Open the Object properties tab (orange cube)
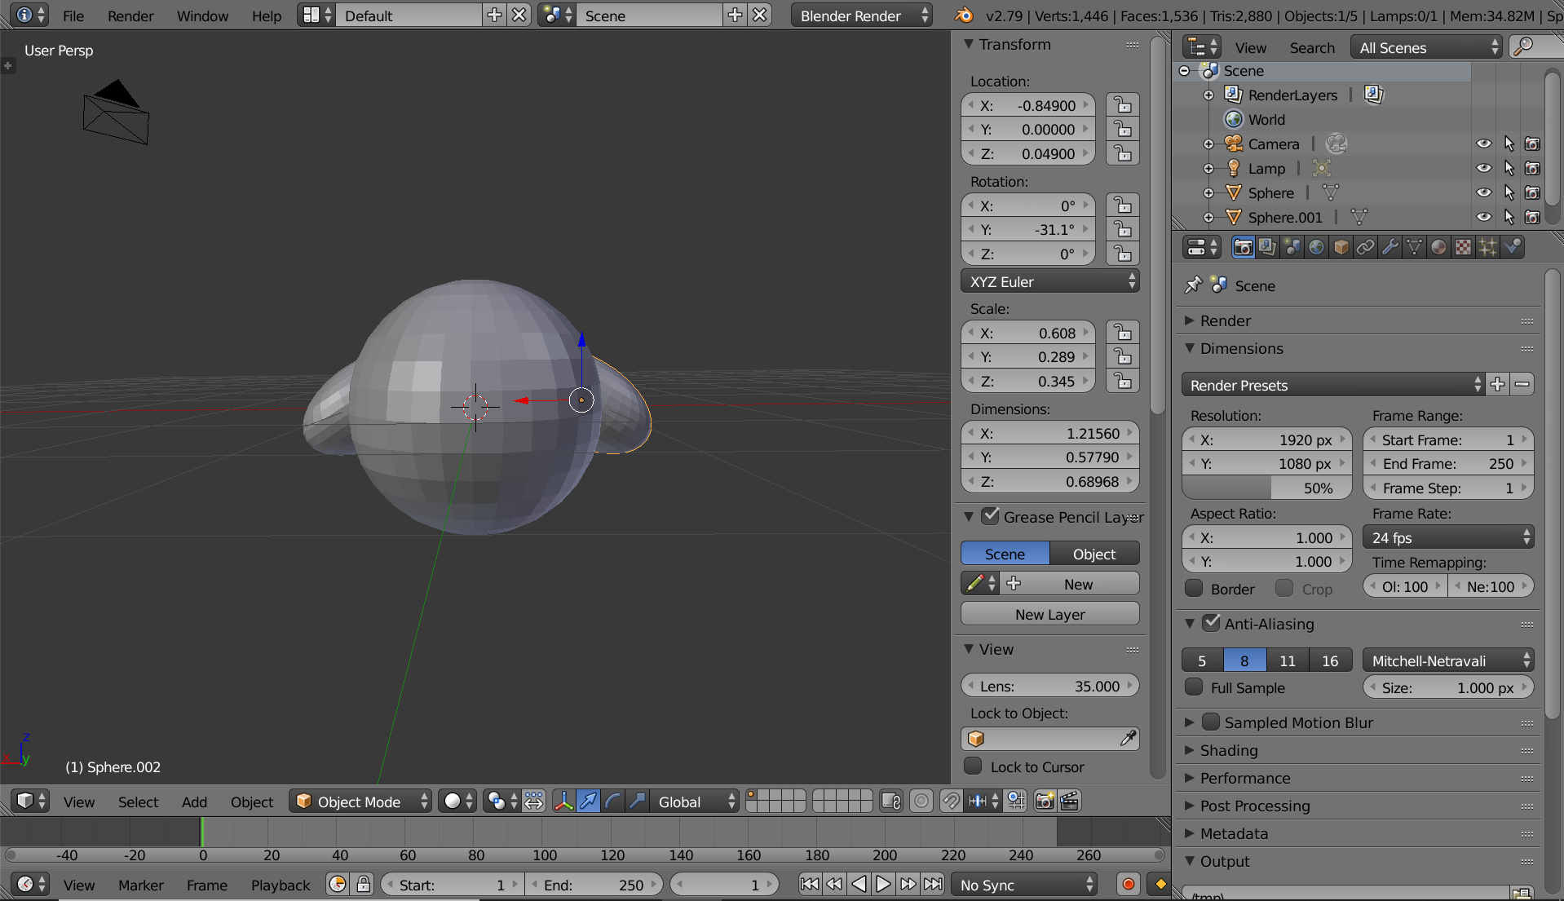This screenshot has width=1564, height=901. point(1341,247)
